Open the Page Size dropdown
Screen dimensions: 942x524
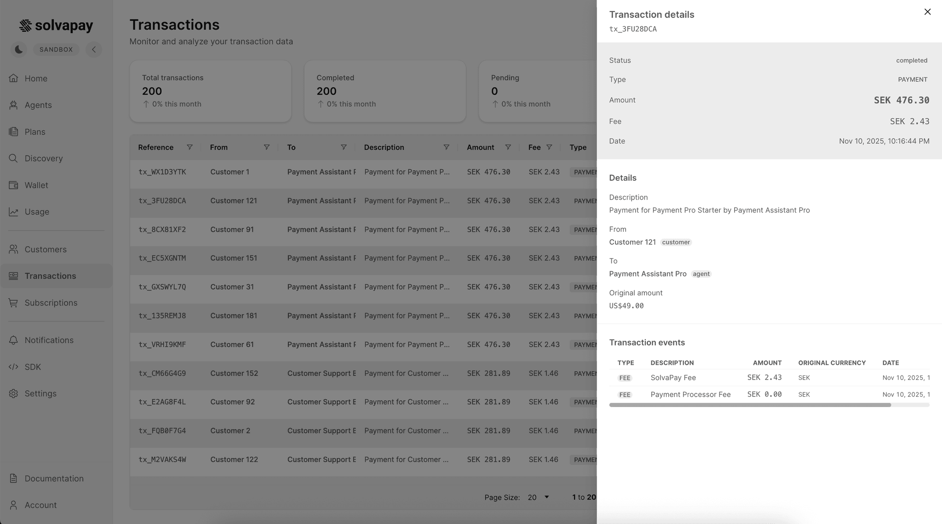click(537, 497)
